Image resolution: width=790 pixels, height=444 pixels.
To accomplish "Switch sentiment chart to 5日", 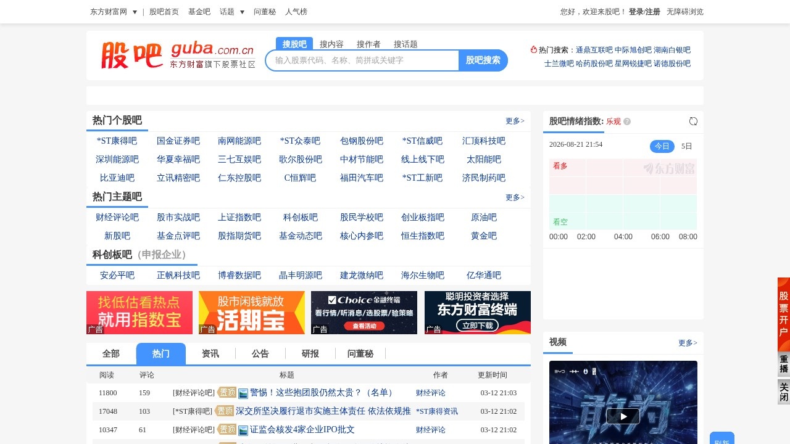I will [687, 146].
